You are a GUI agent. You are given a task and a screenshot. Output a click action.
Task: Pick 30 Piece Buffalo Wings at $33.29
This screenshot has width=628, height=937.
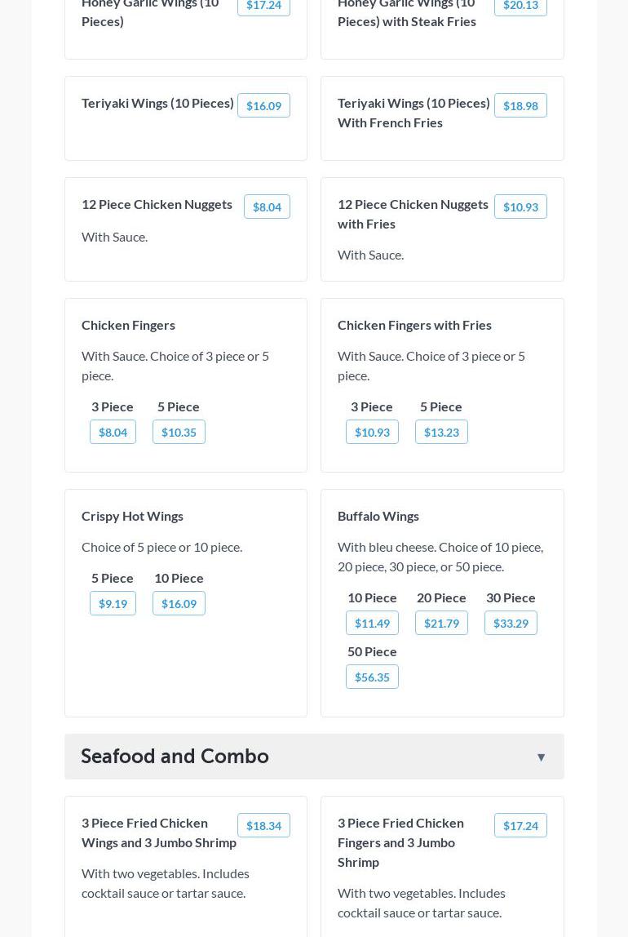(511, 623)
